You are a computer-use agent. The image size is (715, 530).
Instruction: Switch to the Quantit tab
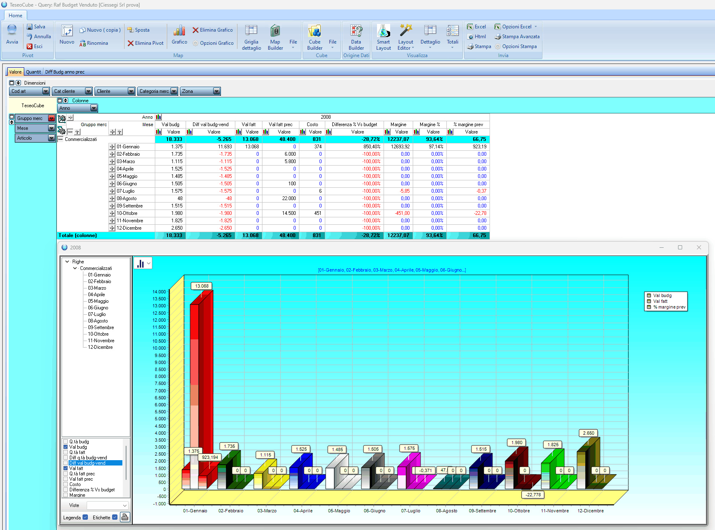click(x=33, y=72)
